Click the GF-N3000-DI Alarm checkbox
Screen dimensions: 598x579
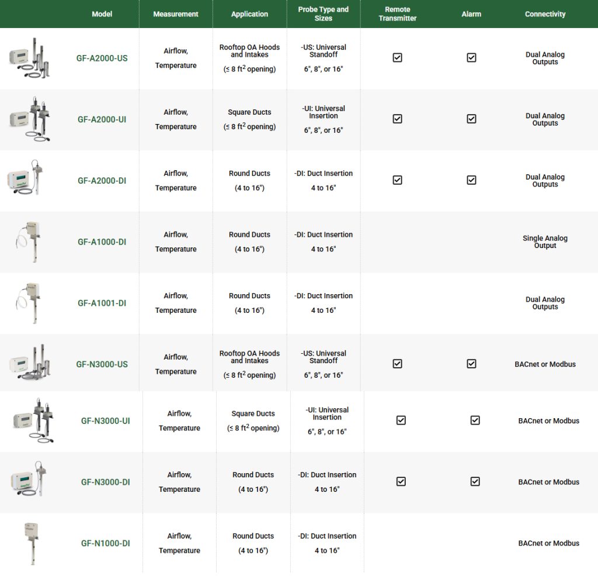pyautogui.click(x=475, y=481)
